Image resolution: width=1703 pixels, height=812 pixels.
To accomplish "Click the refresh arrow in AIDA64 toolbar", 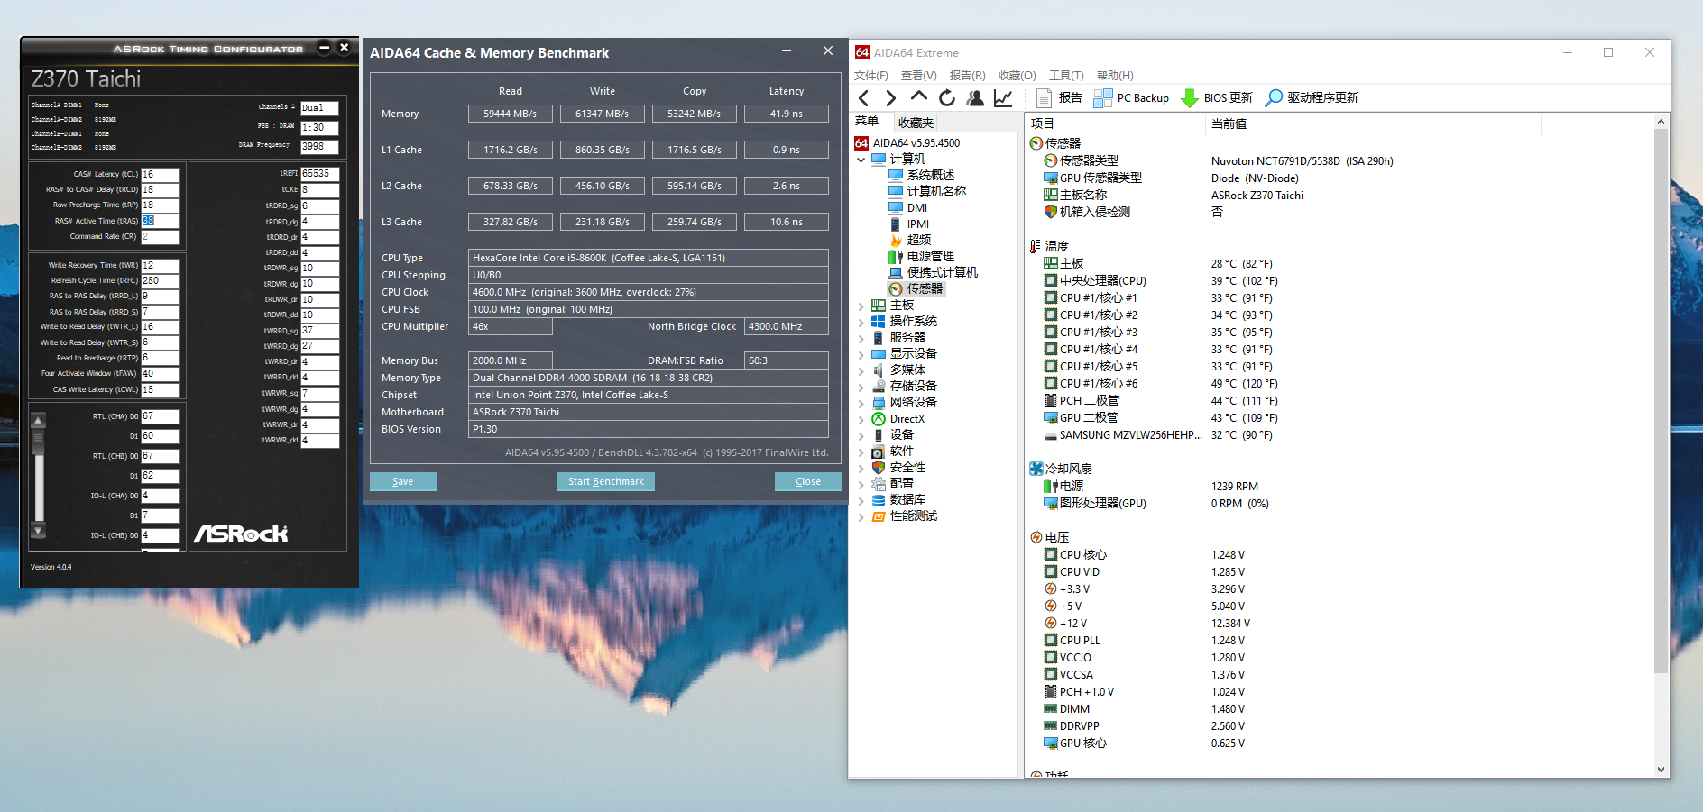I will tap(945, 97).
